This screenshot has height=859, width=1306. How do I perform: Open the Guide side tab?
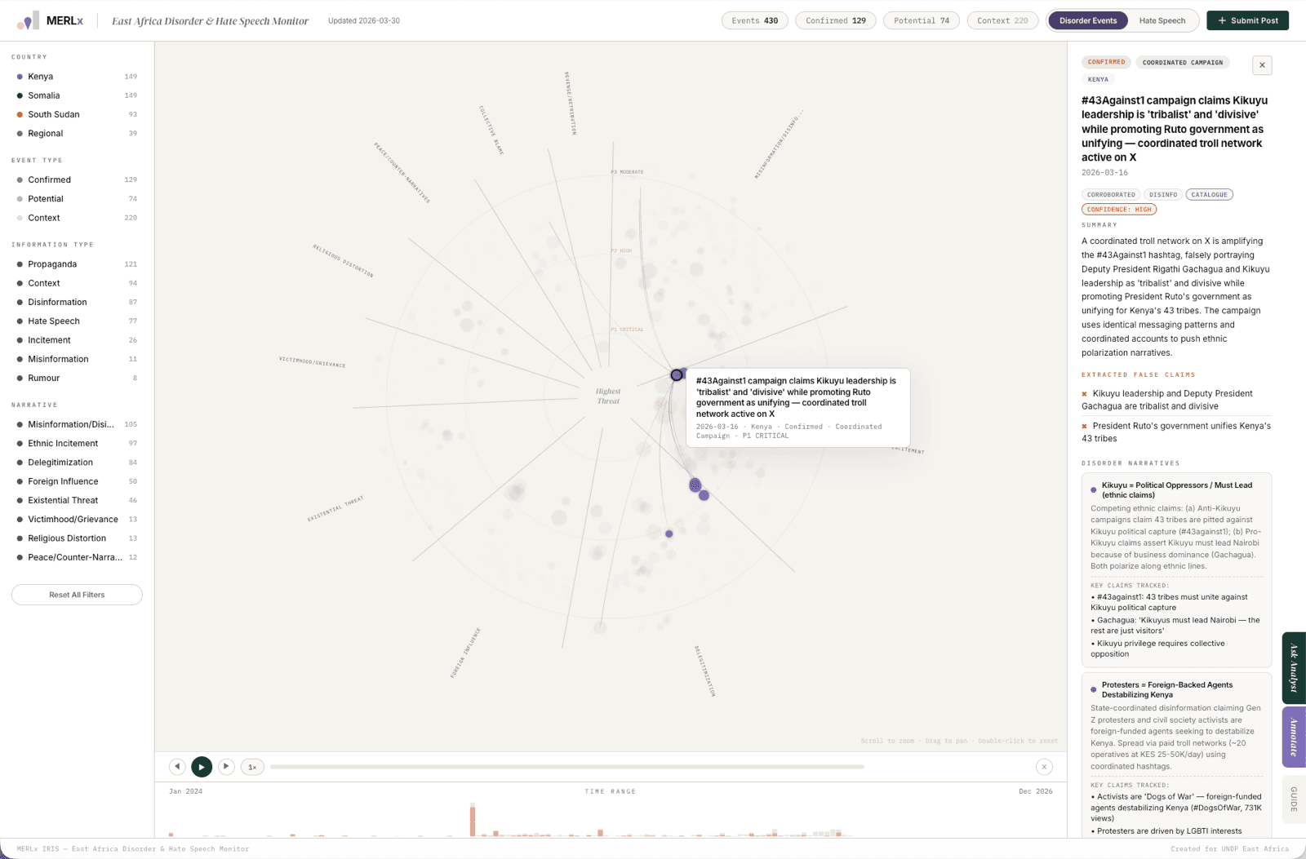(x=1294, y=799)
